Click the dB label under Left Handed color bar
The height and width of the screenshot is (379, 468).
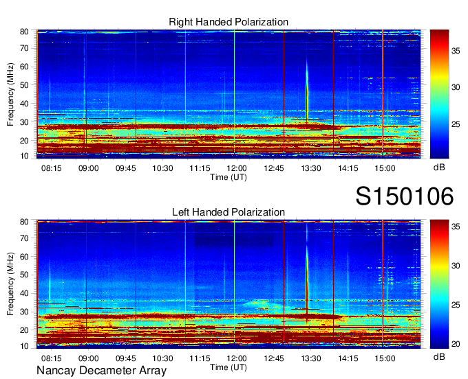tap(439, 357)
